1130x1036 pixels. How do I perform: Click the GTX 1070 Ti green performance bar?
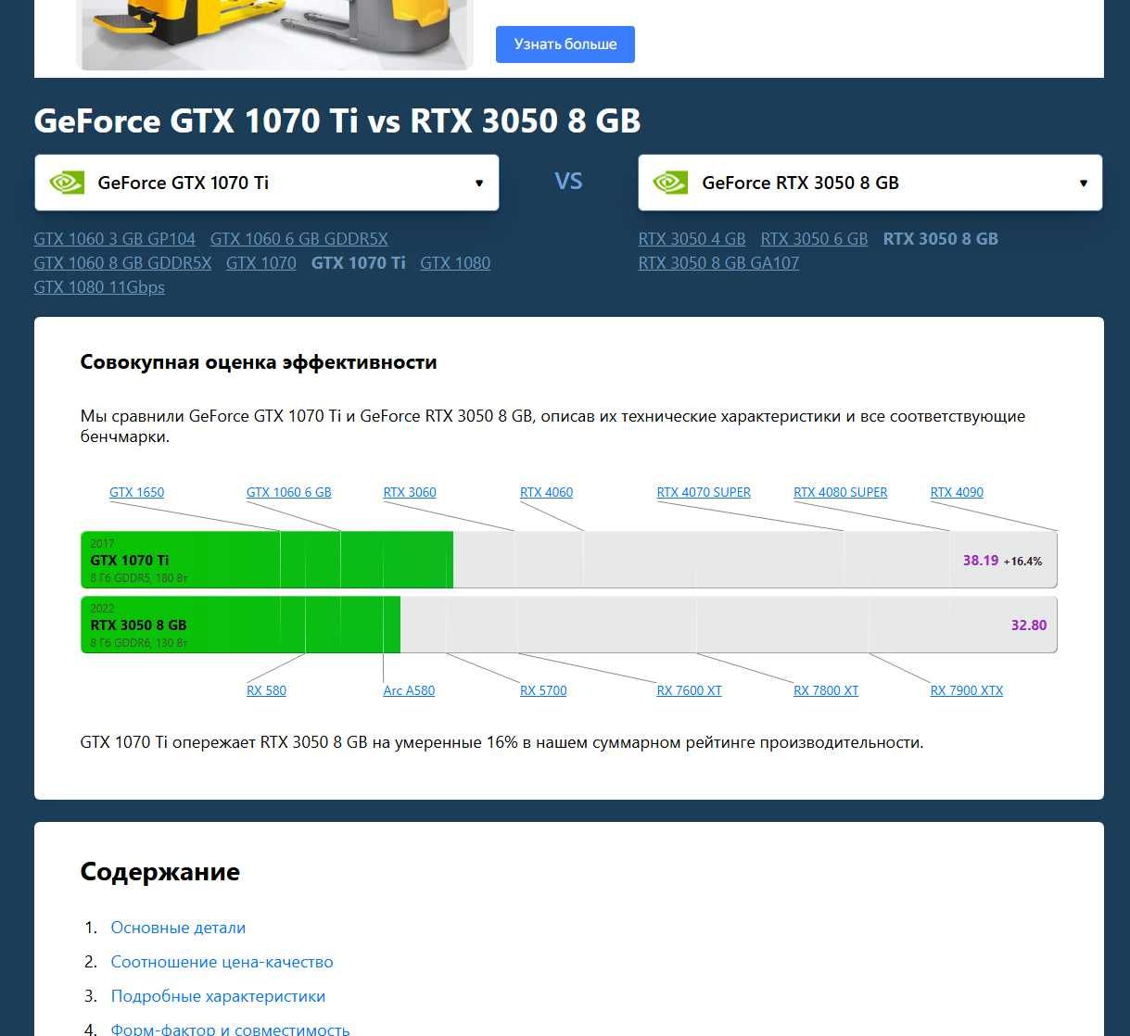click(267, 560)
